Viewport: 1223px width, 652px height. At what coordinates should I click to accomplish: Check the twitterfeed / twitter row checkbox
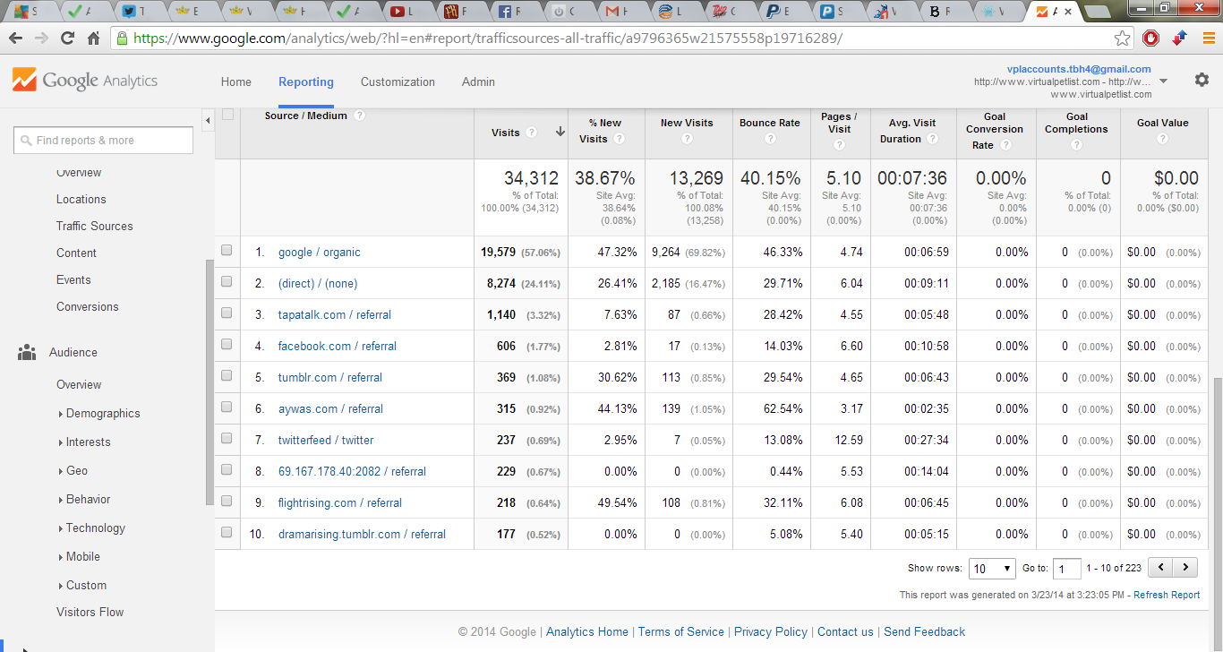coord(227,439)
